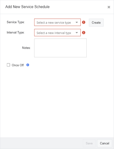Click the Service Type field label
Image resolution: width=114 pixels, height=149 pixels.
pos(16,22)
